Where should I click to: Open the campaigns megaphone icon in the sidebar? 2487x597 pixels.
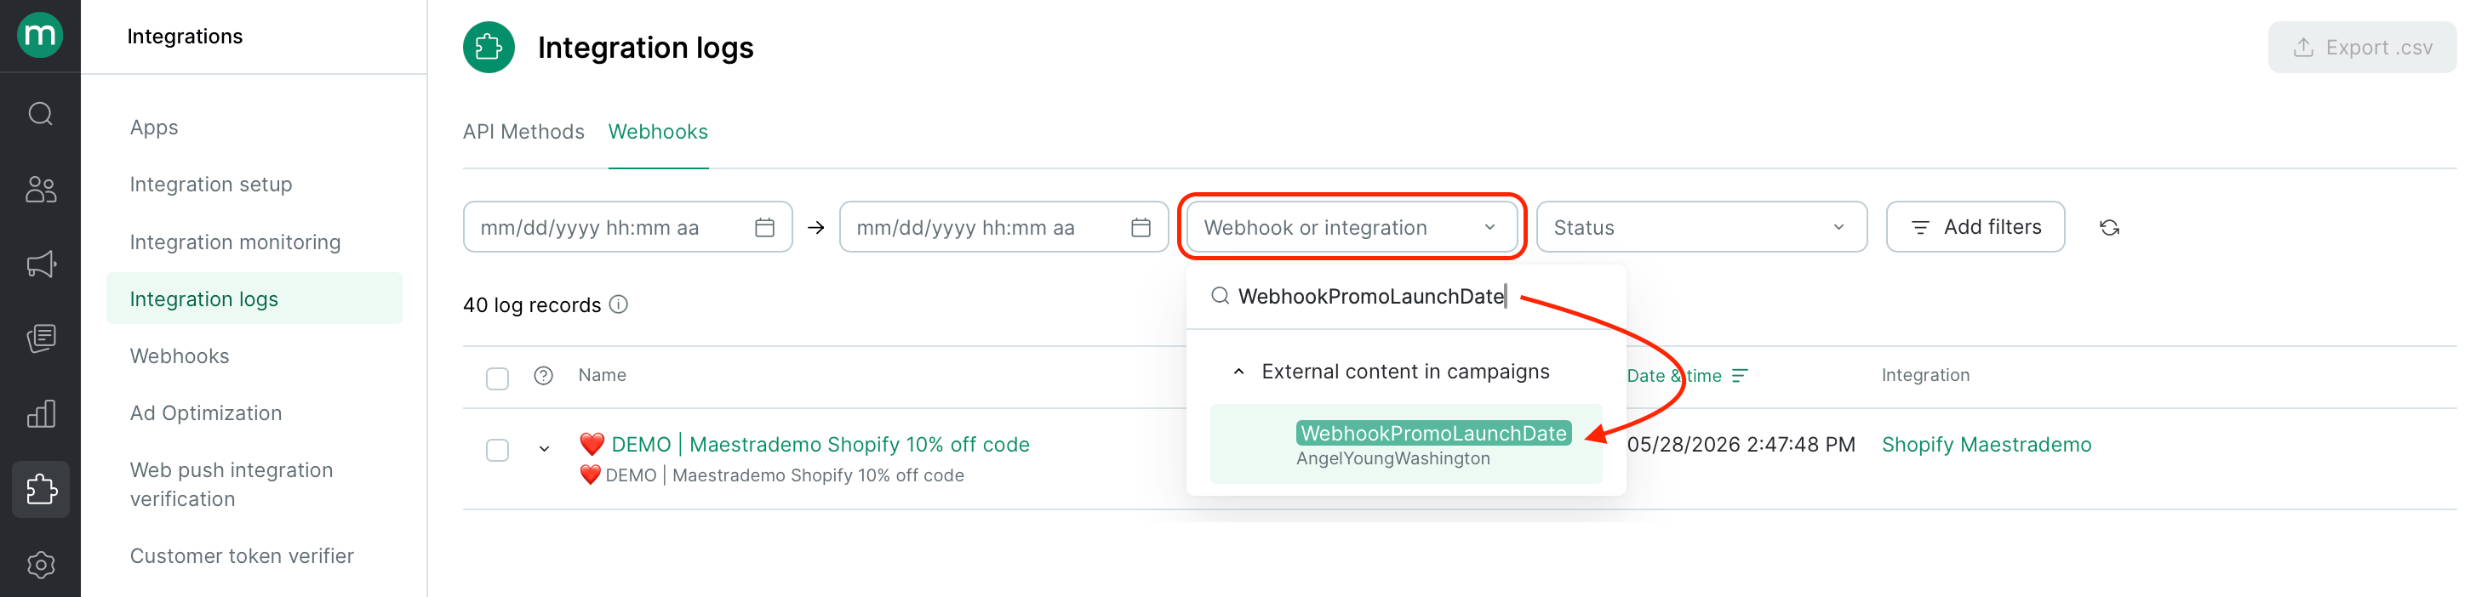[41, 264]
